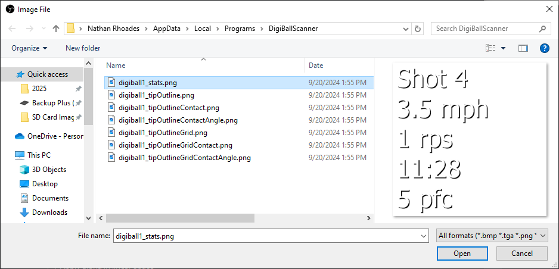Click the search magnifier icon
This screenshot has width=559, height=269.
coord(543,29)
